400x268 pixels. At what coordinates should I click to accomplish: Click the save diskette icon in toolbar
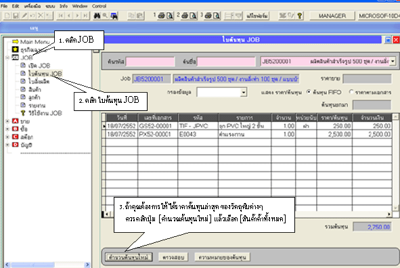(x=16, y=16)
